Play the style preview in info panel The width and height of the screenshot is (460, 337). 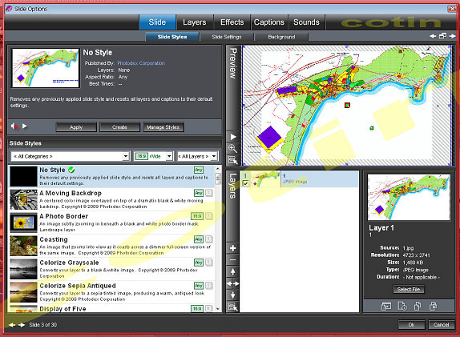coord(25,126)
